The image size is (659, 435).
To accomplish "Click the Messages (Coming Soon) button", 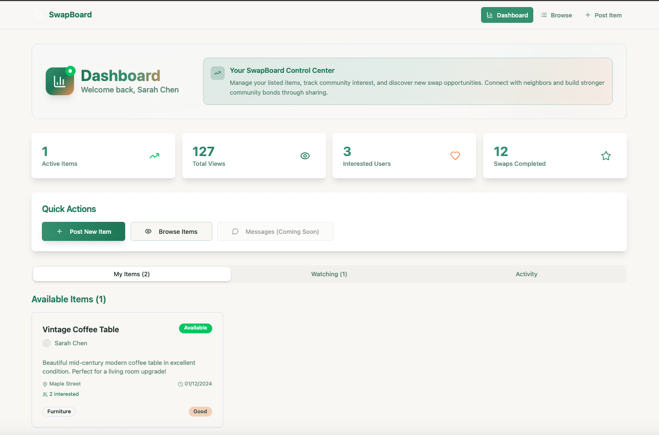I will coord(275,231).
